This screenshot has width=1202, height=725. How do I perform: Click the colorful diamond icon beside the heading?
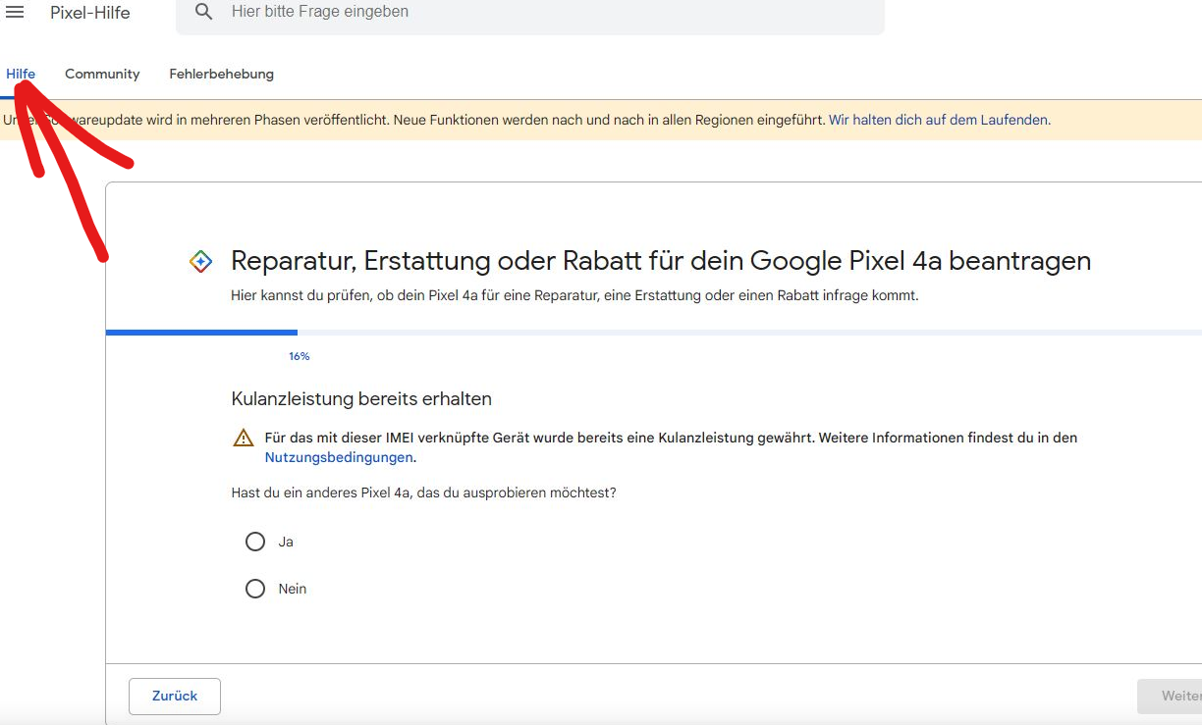click(200, 262)
